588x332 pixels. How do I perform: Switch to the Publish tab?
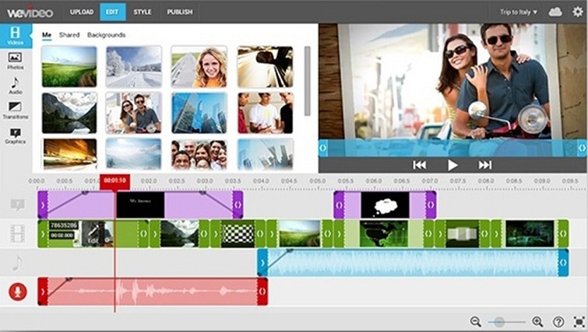[179, 12]
